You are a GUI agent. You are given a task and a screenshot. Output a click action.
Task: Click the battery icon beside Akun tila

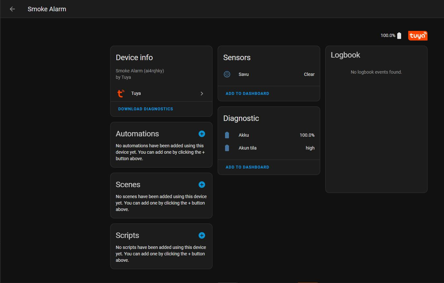pos(227,148)
